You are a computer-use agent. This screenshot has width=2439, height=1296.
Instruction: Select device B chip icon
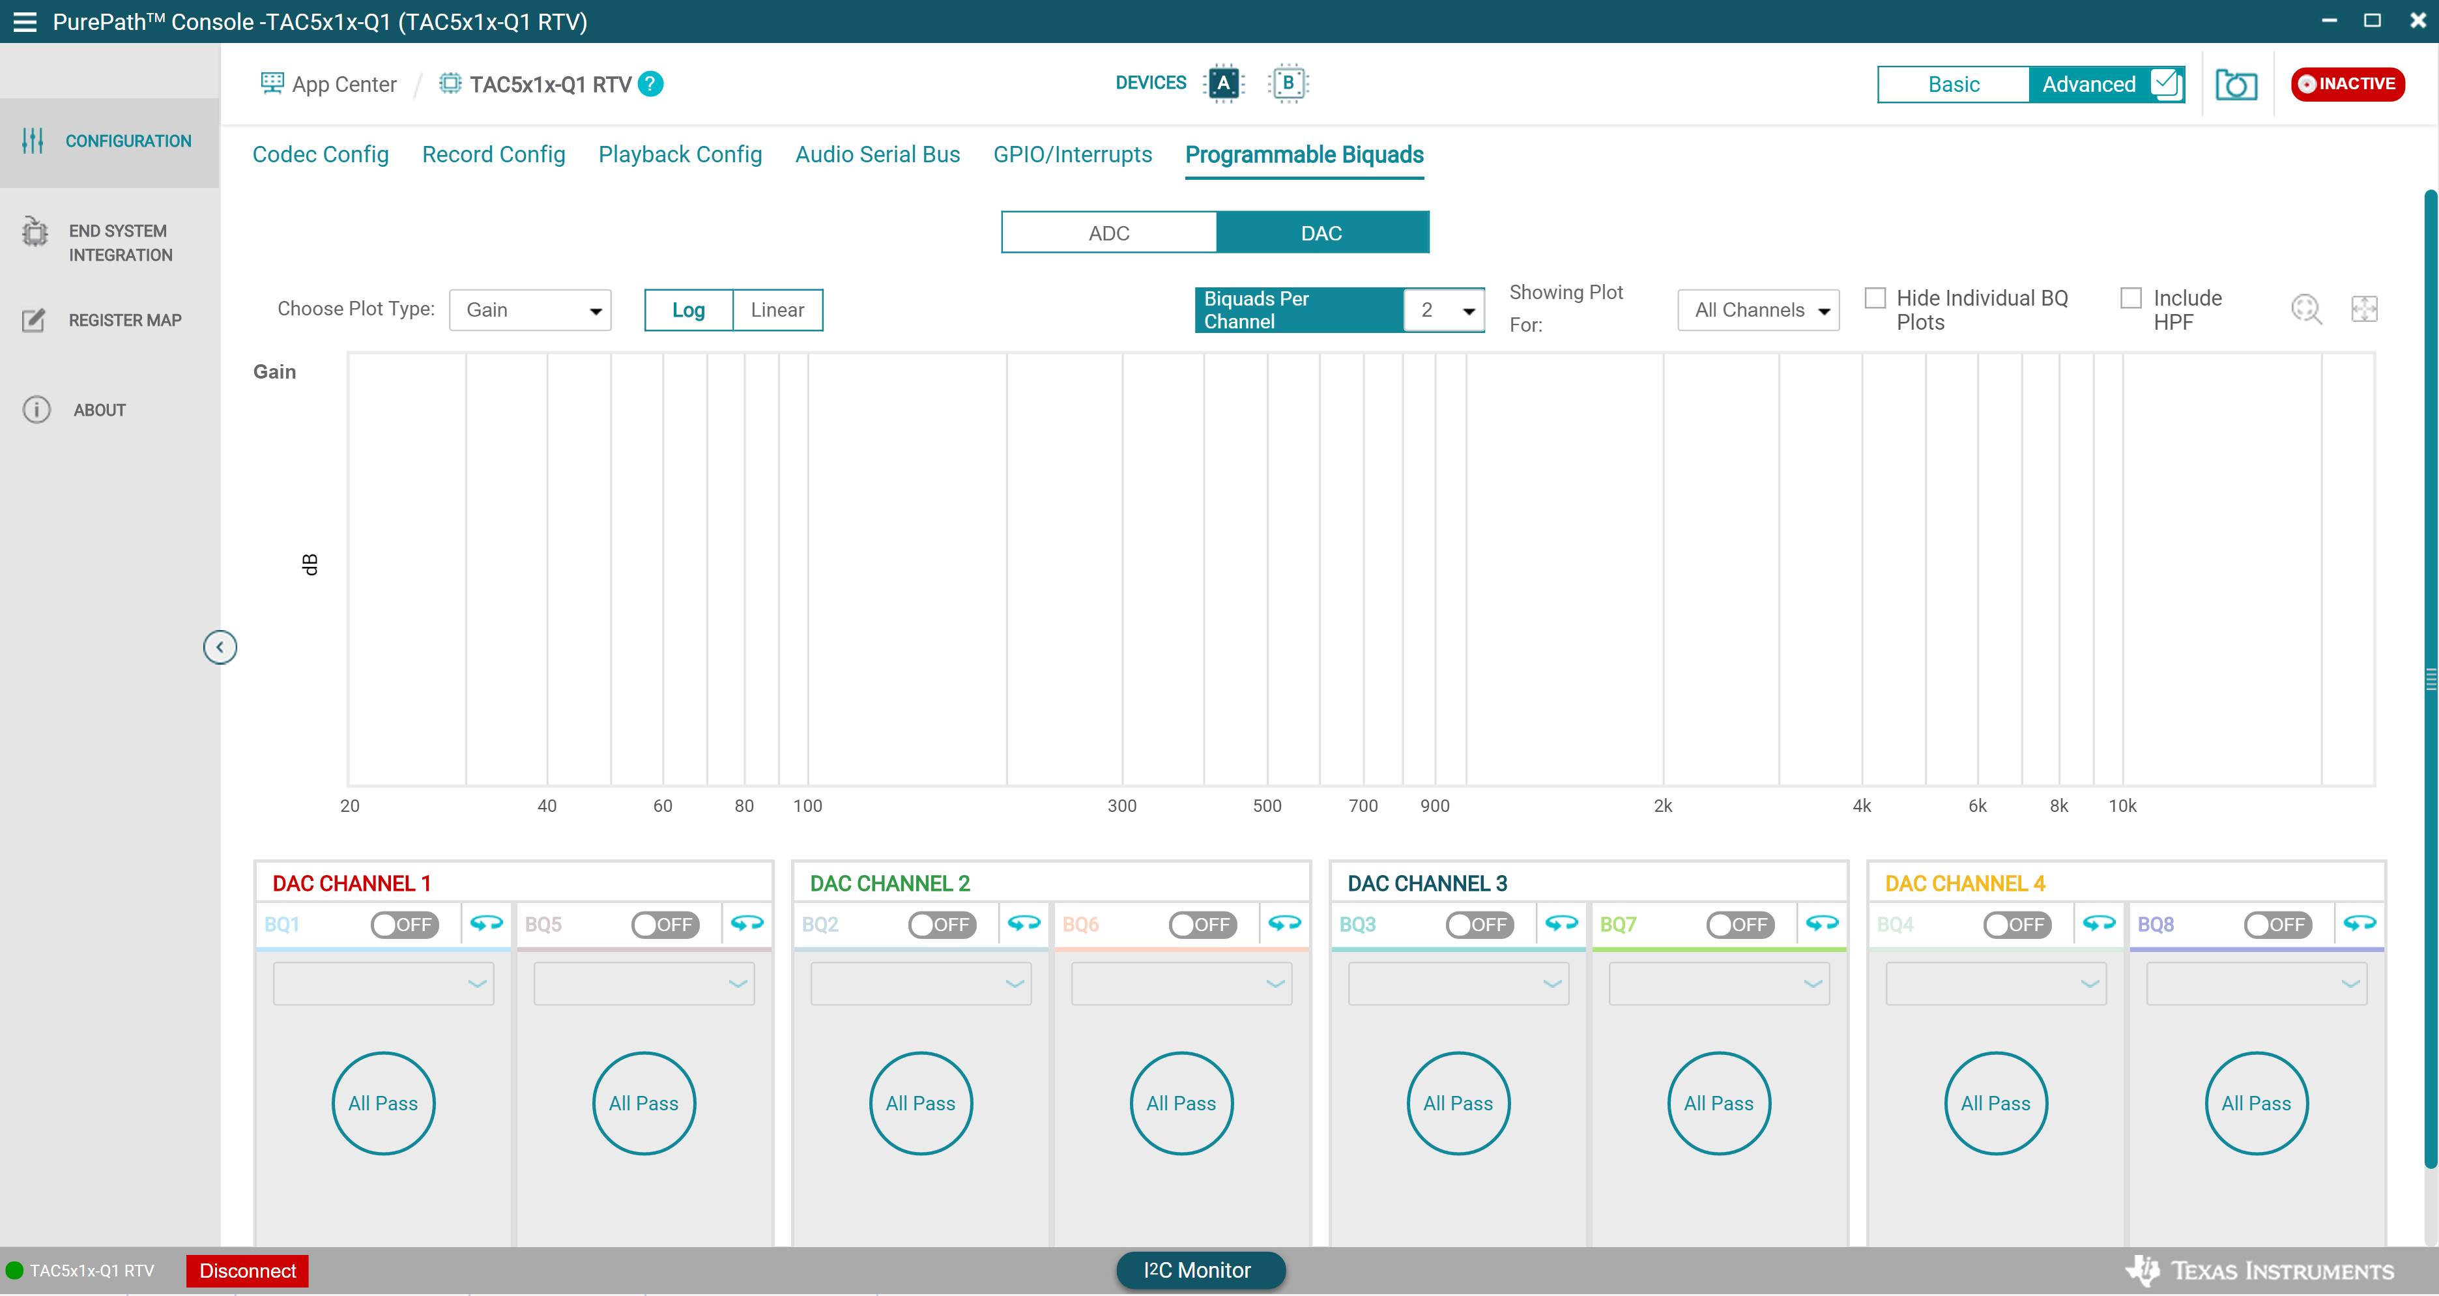pyautogui.click(x=1288, y=83)
